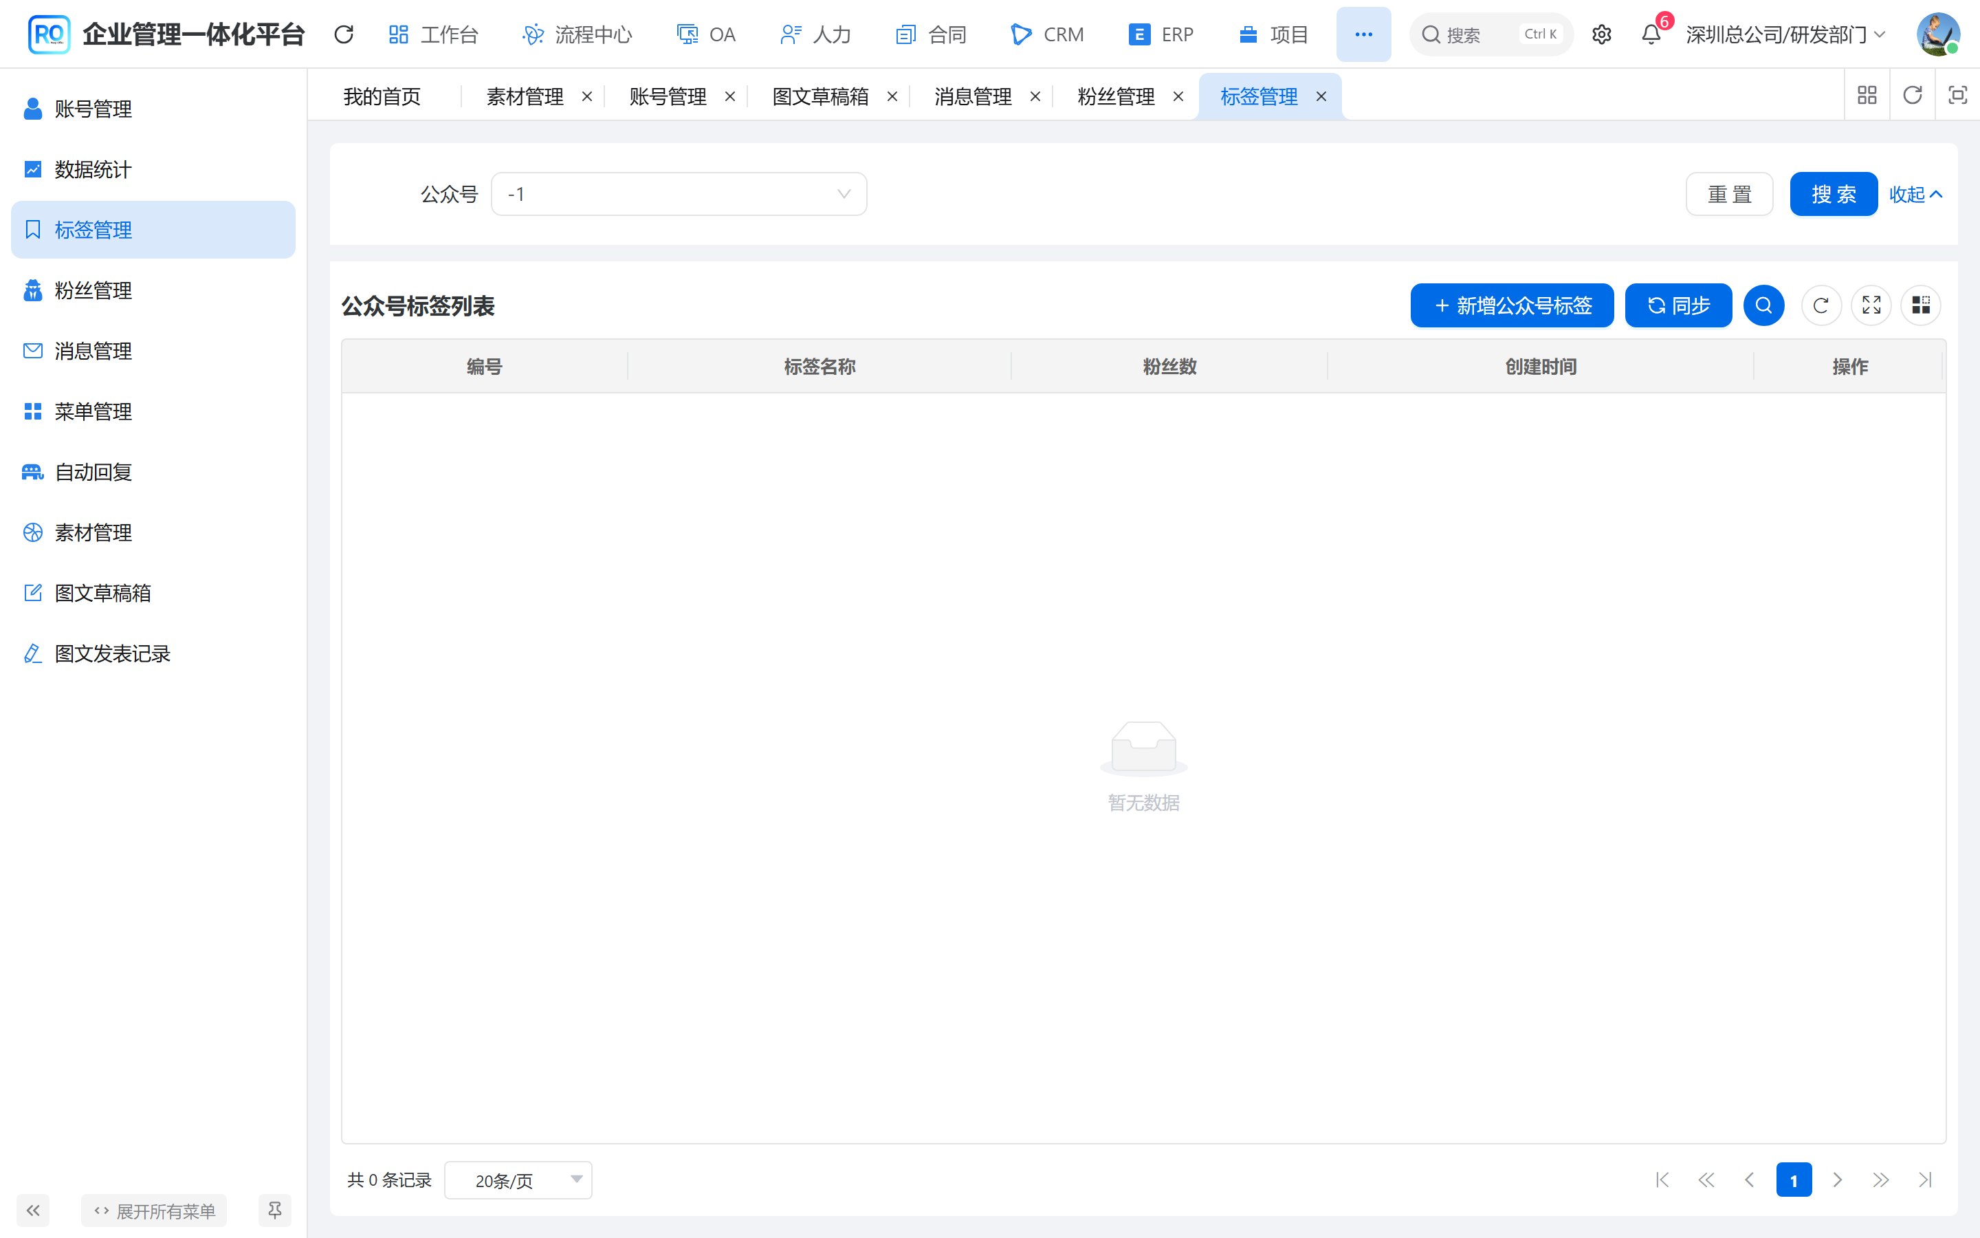Viewport: 1980px width, 1238px height.
Task: Switch to 素材管理 tab
Action: (525, 96)
